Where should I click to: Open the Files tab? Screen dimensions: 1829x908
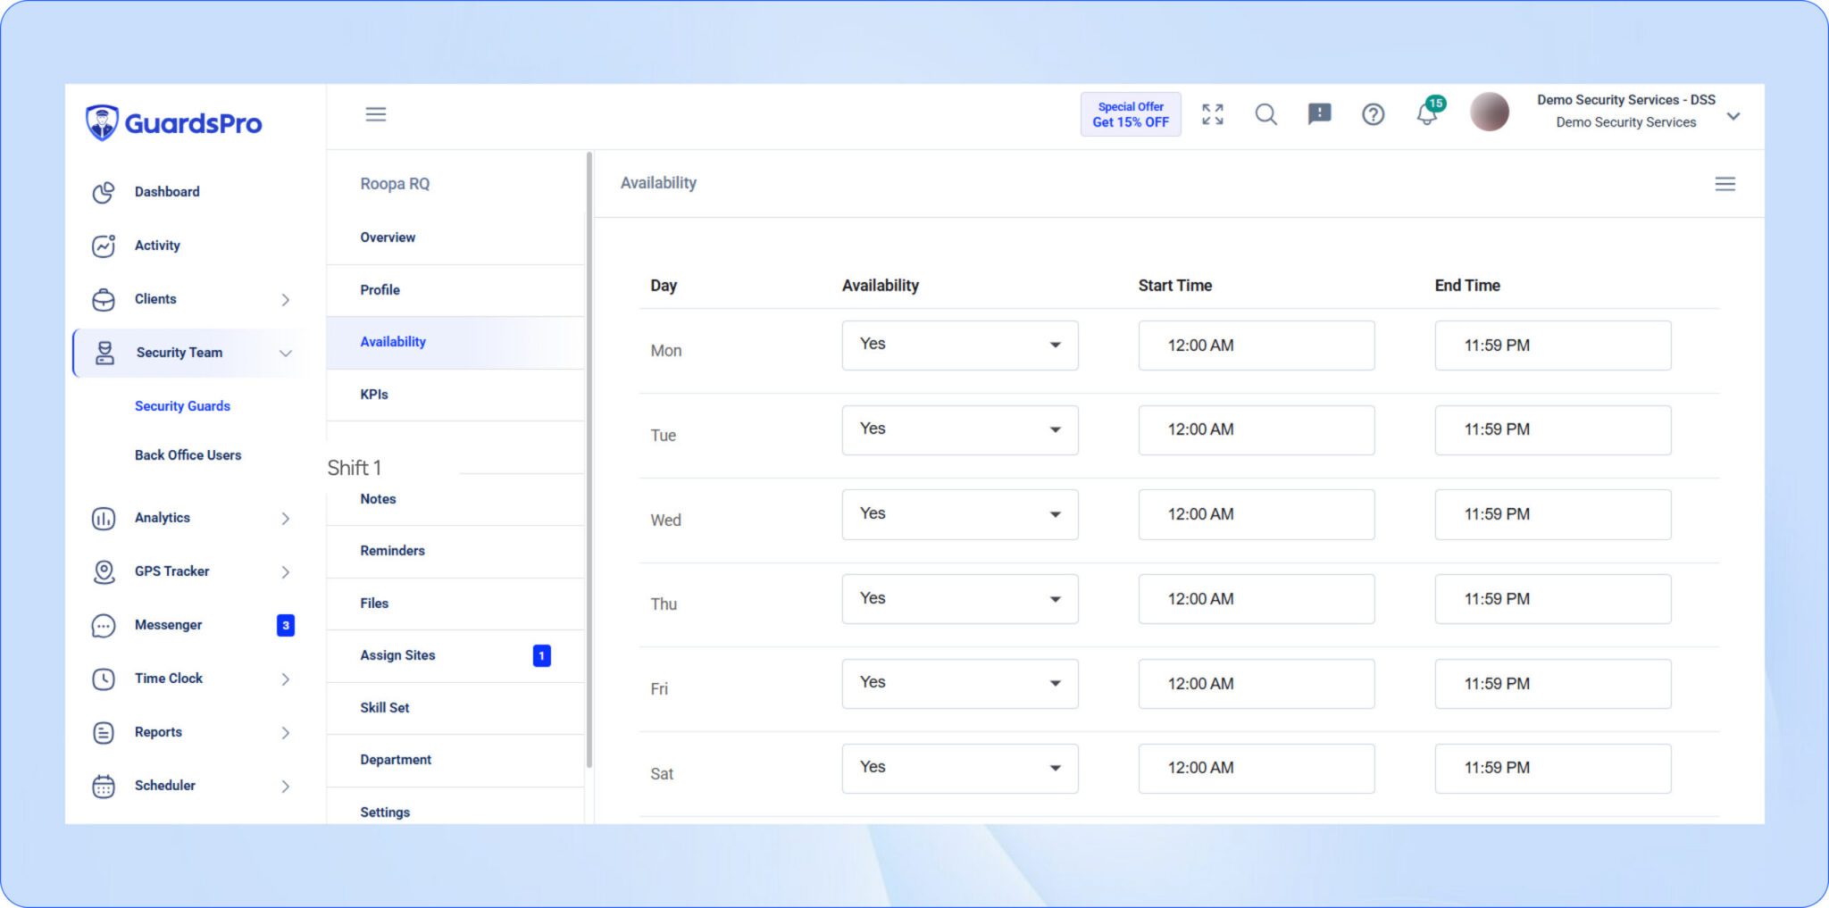(x=455, y=604)
